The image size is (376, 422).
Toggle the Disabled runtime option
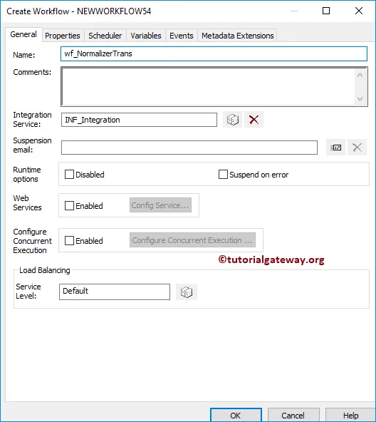pos(69,175)
